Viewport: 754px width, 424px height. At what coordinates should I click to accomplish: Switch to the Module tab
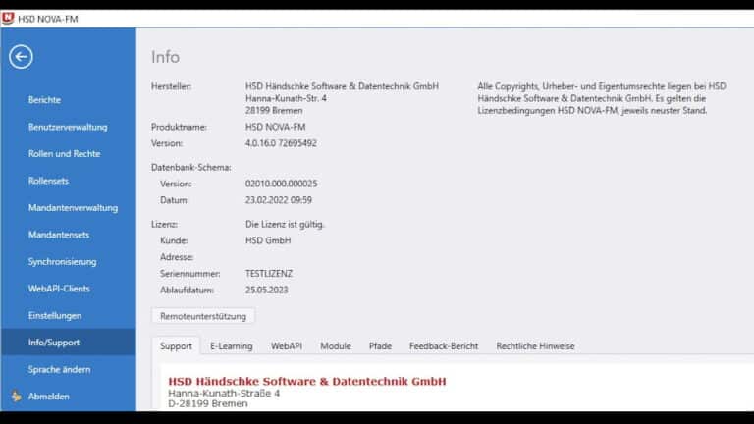(x=335, y=346)
